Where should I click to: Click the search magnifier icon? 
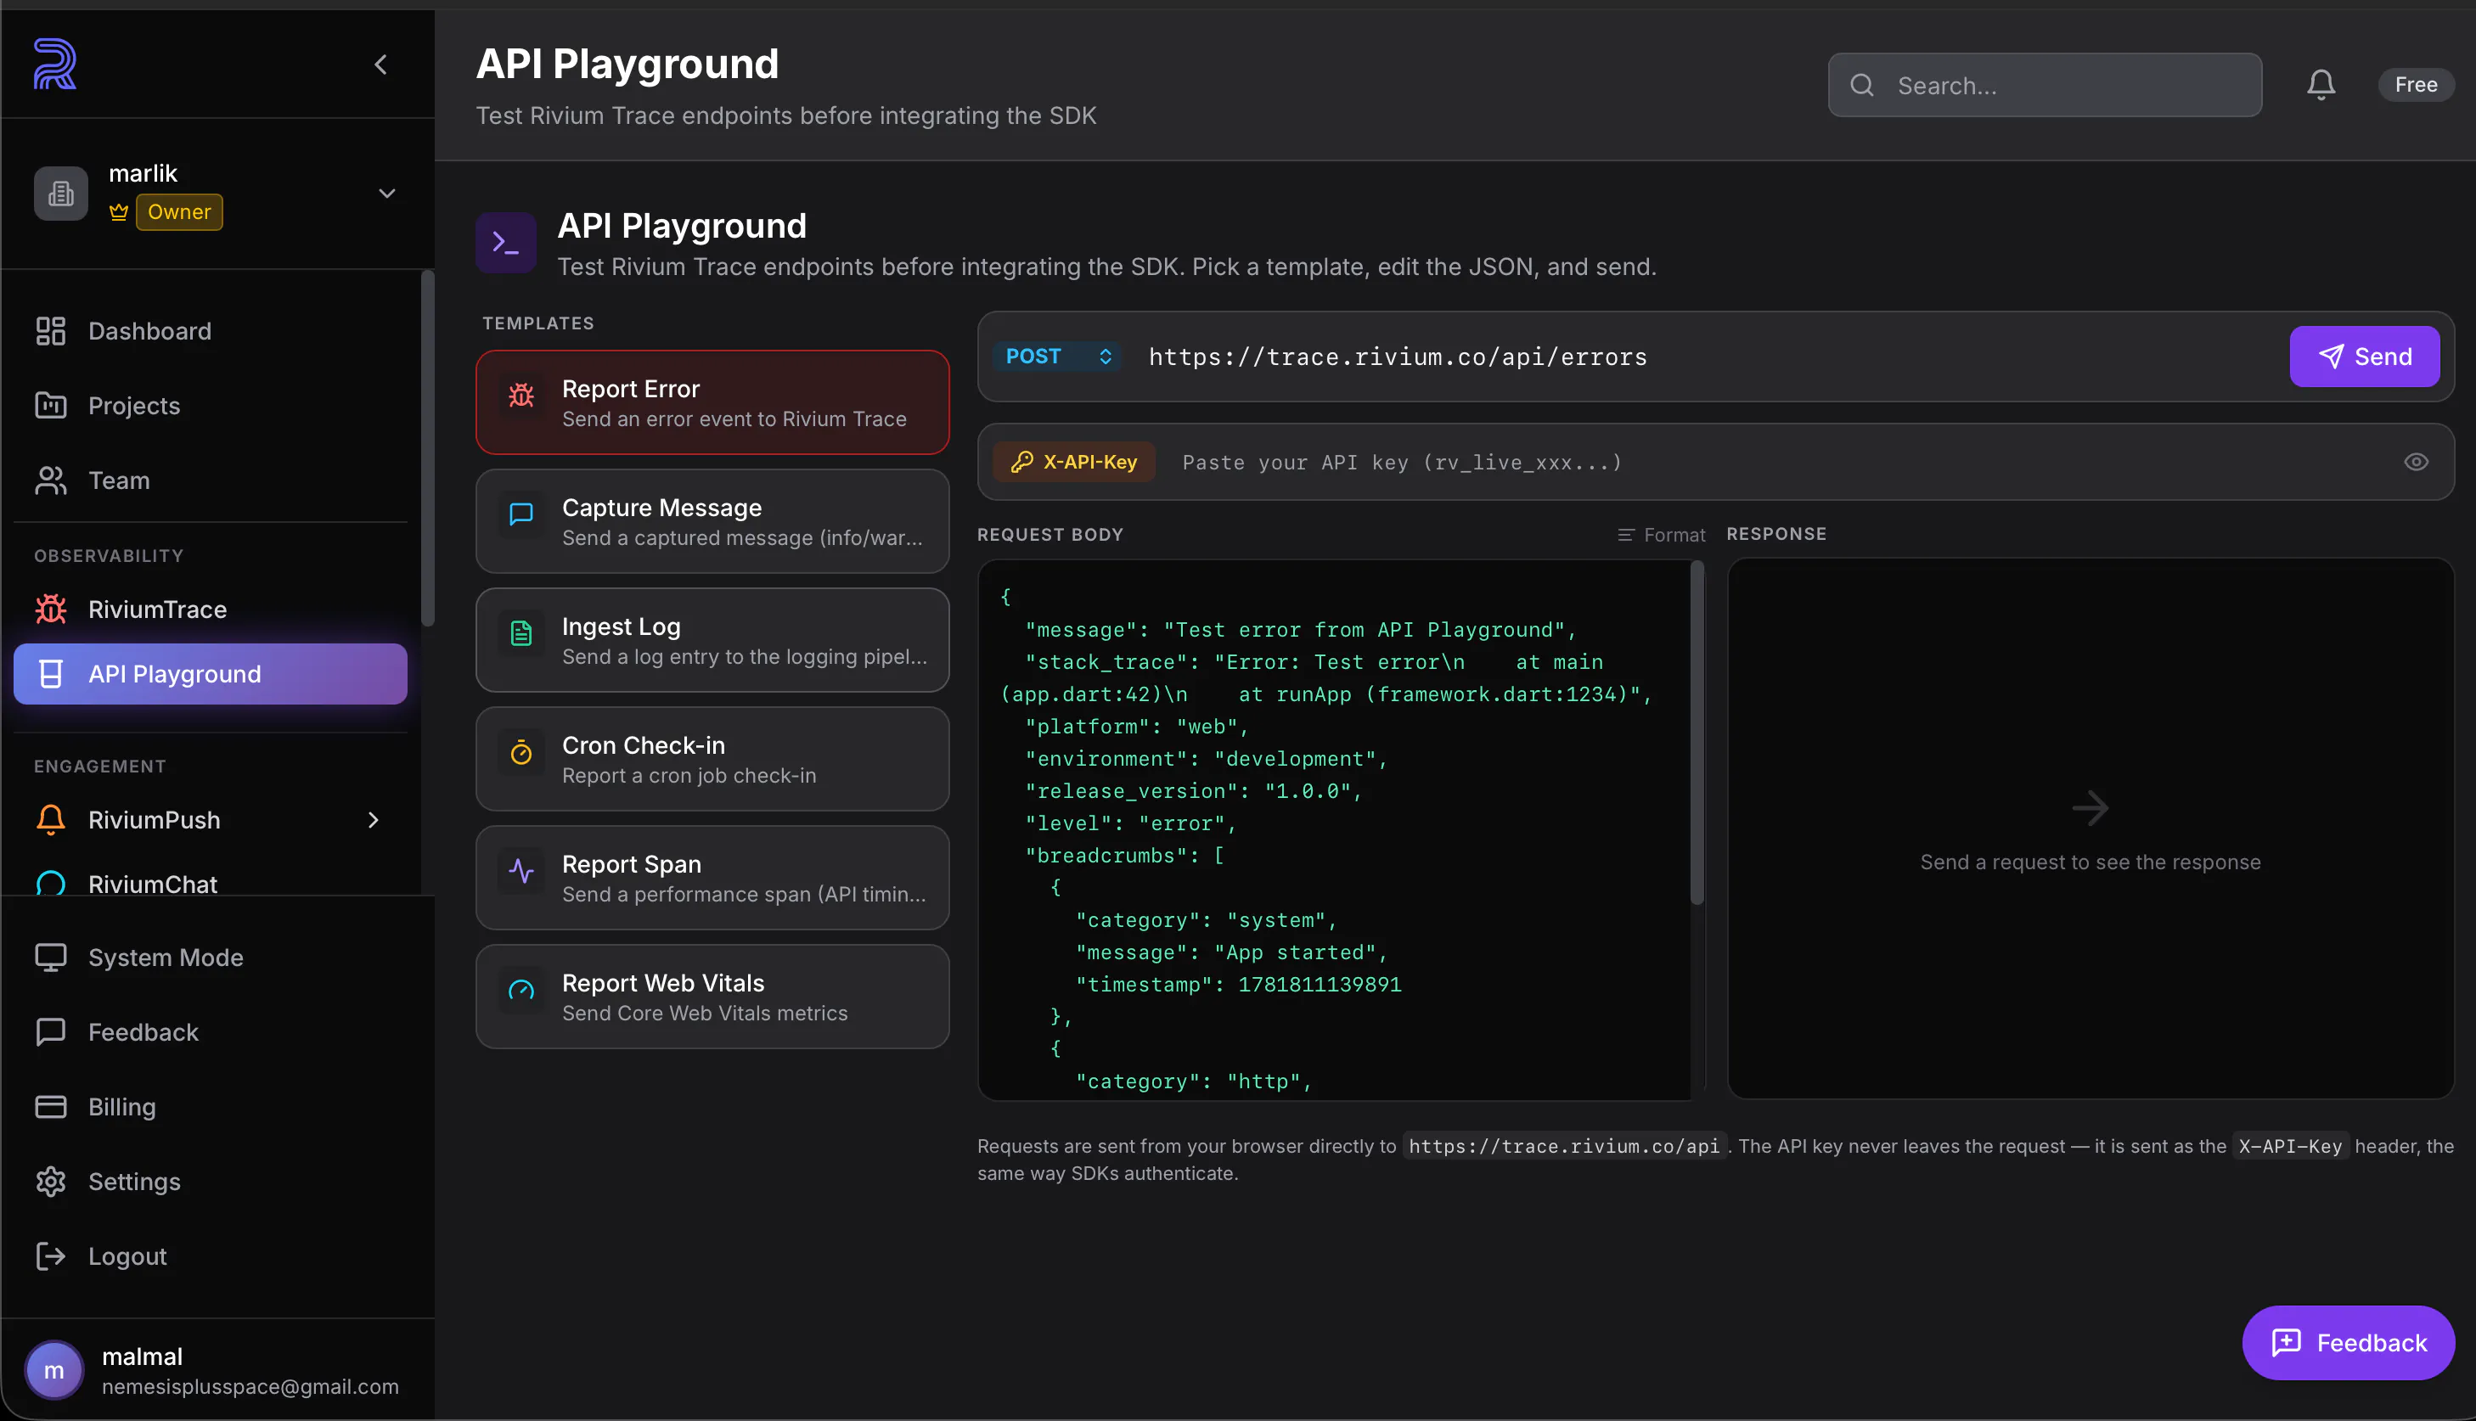1862,85
